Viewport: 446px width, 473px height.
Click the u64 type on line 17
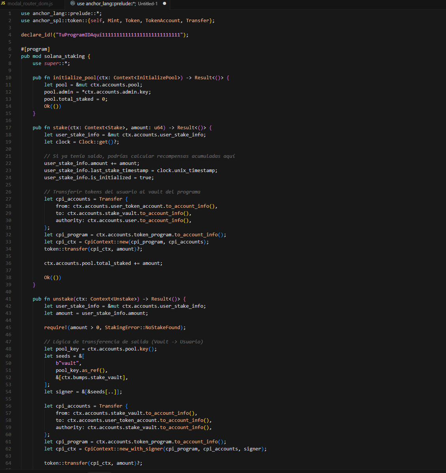[x=159, y=128]
